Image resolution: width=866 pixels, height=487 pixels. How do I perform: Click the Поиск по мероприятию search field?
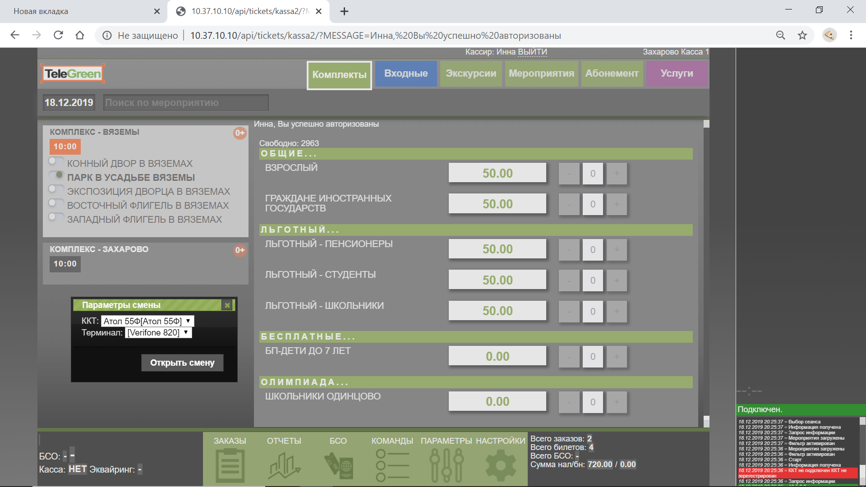tap(185, 103)
